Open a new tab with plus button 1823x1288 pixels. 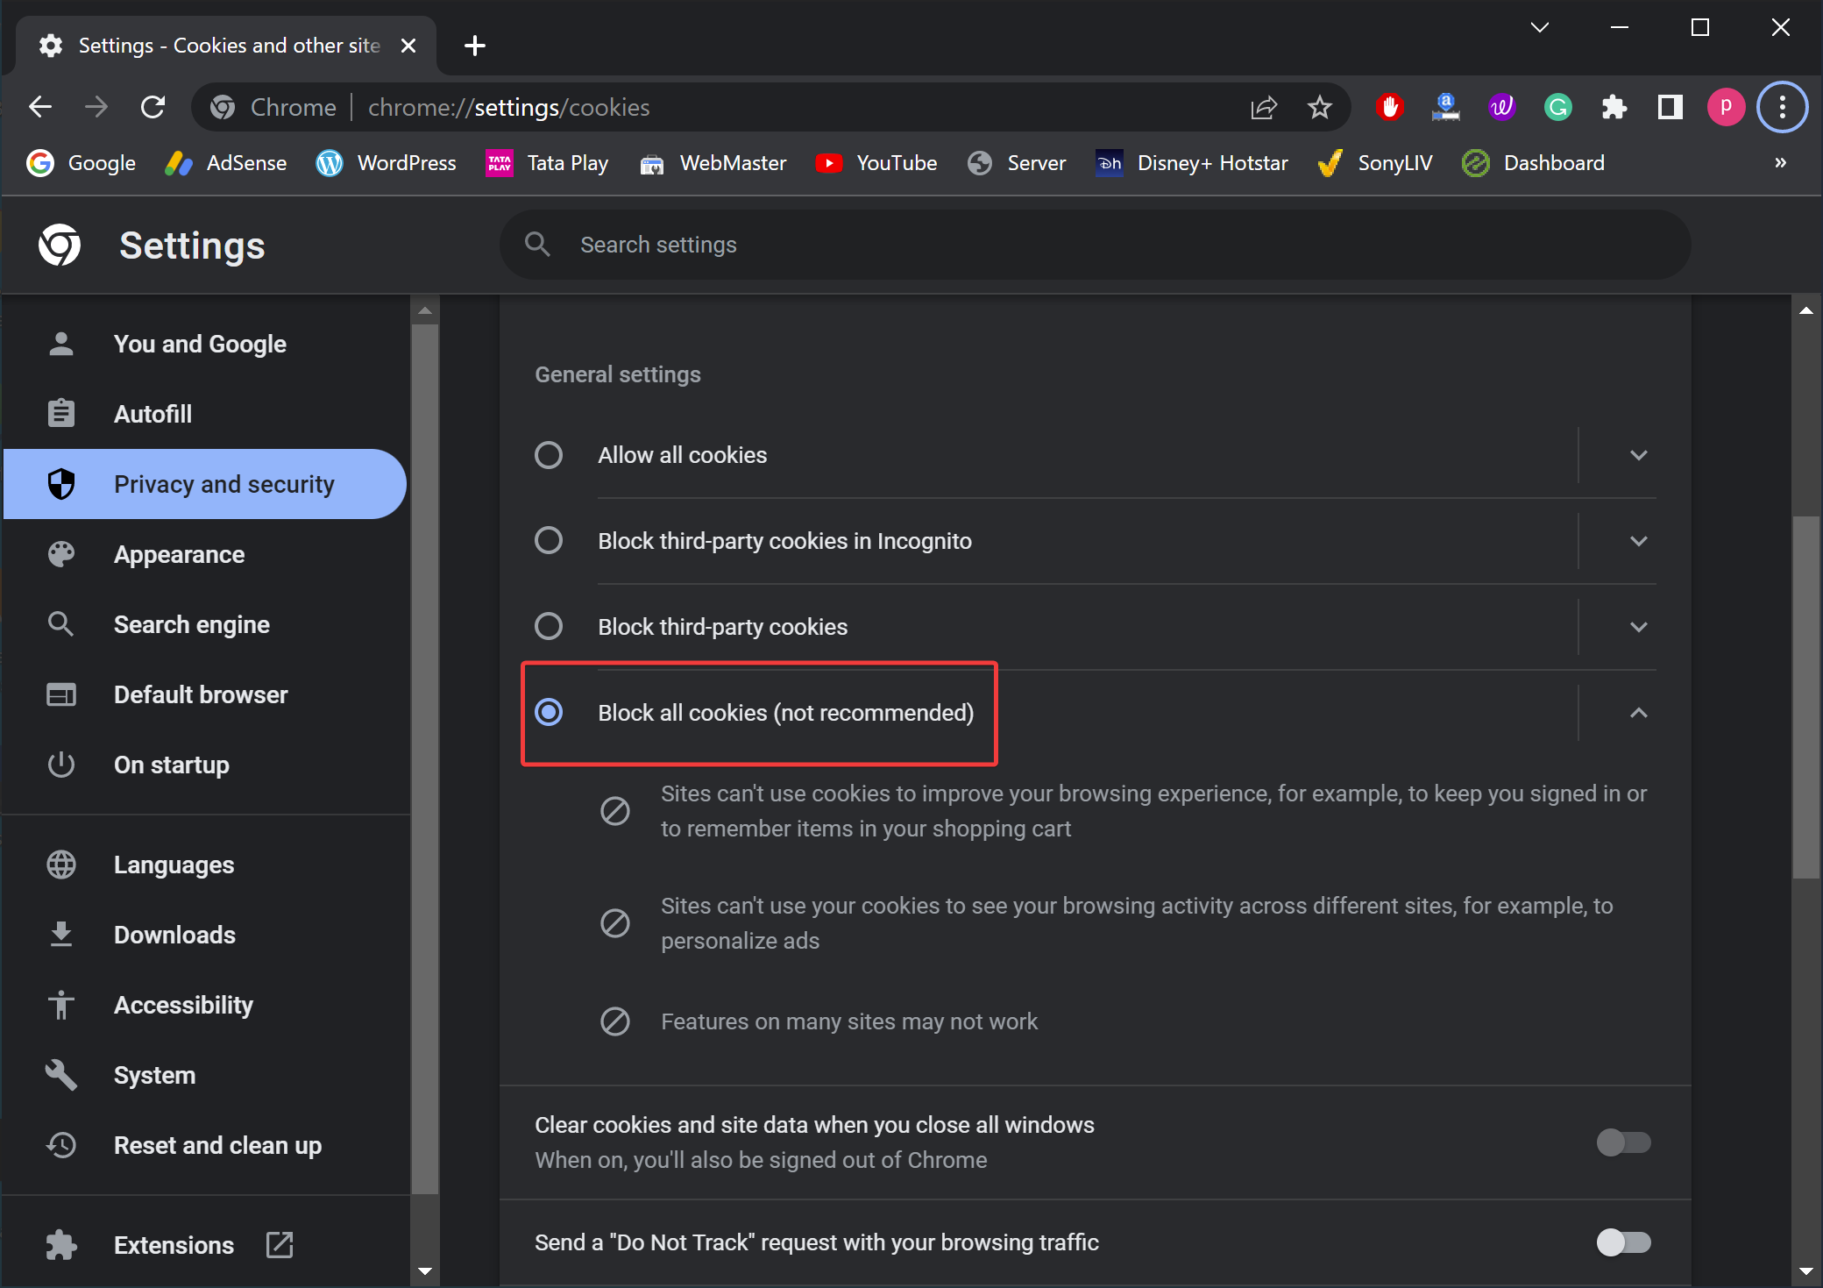click(x=475, y=46)
